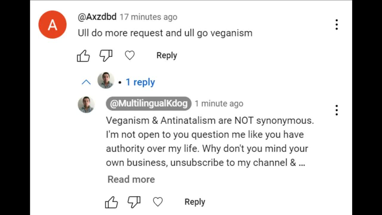
Task: Click the small avatar beside "1 reply"
Action: pos(106,80)
